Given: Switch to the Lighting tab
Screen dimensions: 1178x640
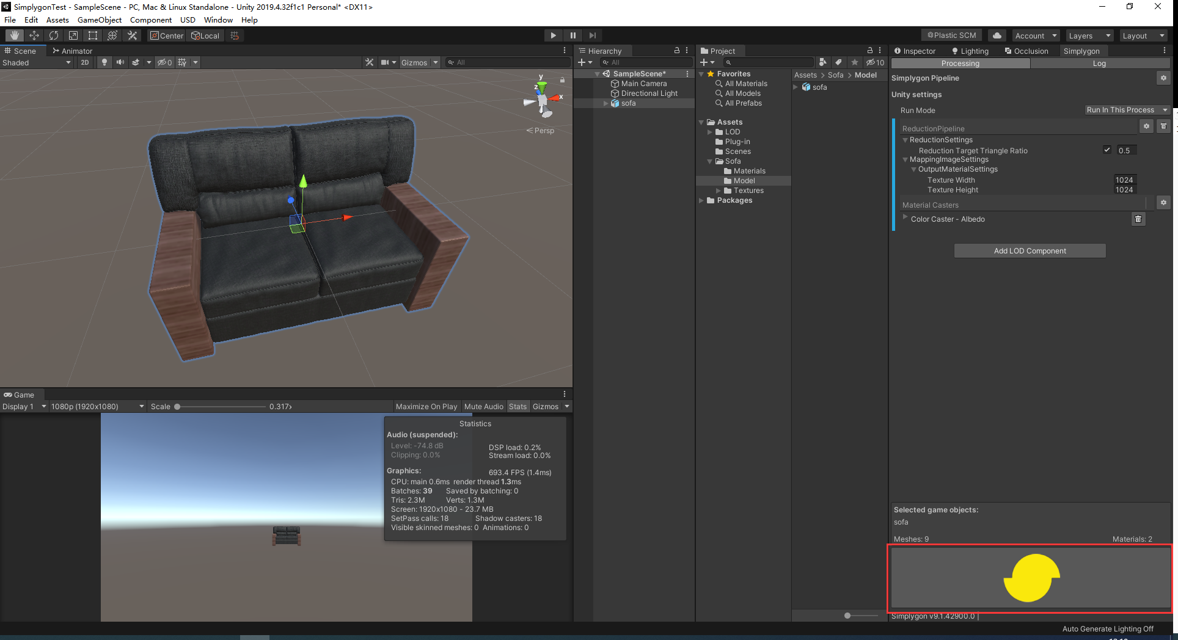Looking at the screenshot, I should pos(970,51).
